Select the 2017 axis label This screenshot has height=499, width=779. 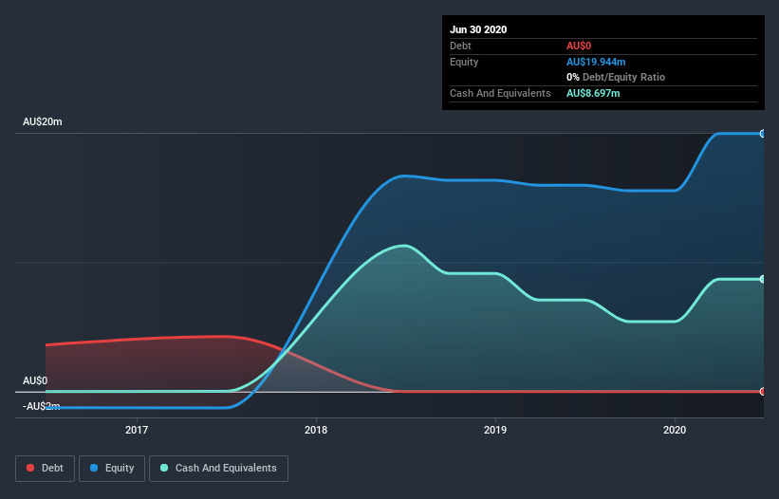tap(137, 430)
